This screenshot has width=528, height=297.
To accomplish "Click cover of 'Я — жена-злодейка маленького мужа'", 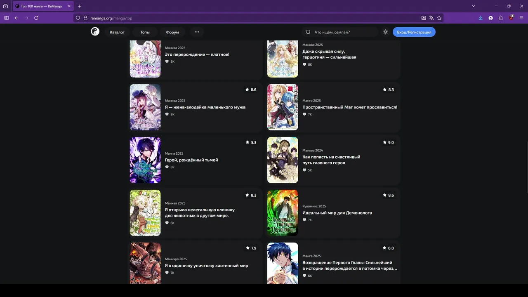I will coord(145,107).
